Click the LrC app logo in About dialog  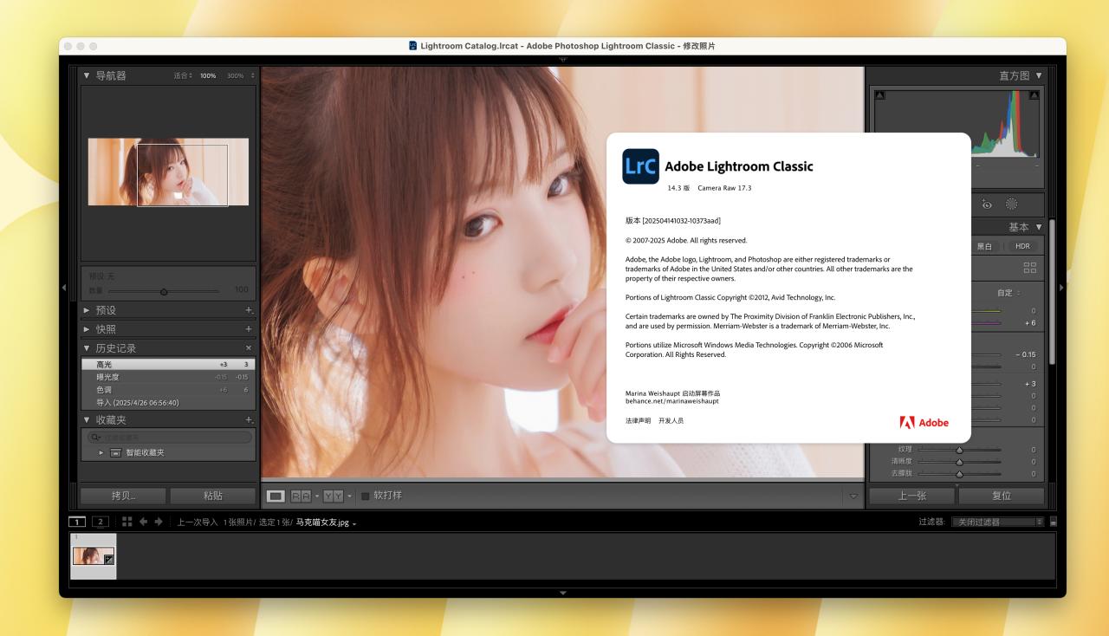tap(640, 166)
